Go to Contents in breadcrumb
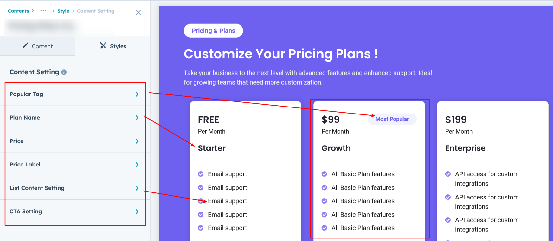This screenshot has height=241, width=553. tap(18, 11)
